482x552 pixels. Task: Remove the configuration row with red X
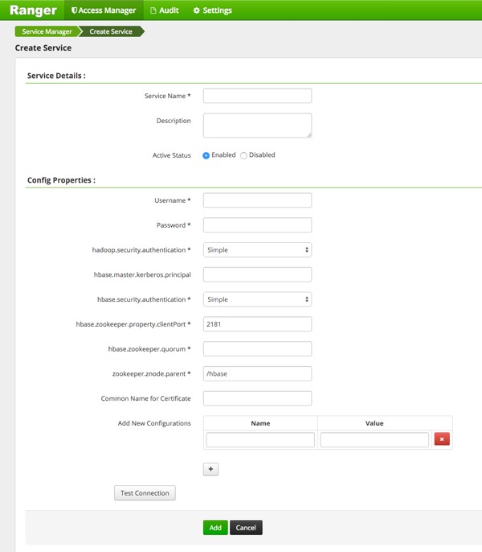point(442,439)
